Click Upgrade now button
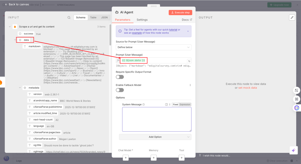301x164 pixels. [279, 5]
